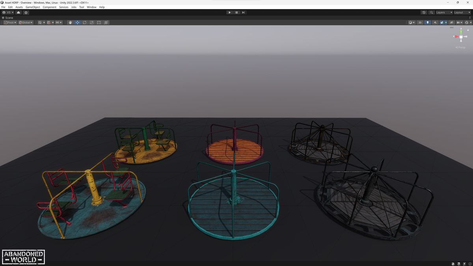Toggle scene lighting

428,22
